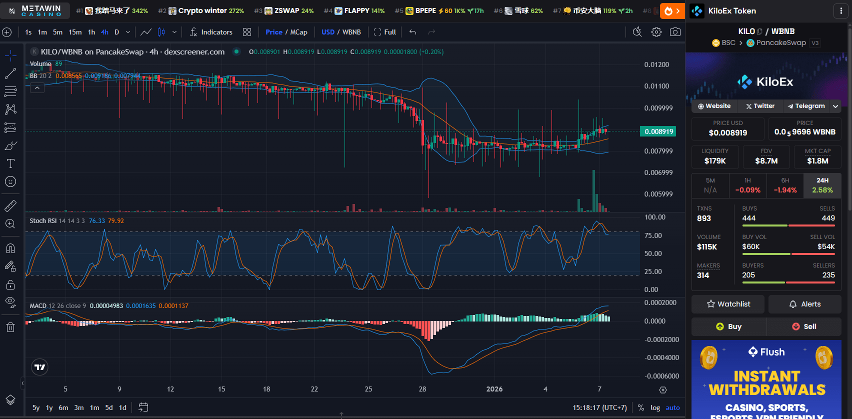Screen dimensions: 852x419
Task: Toggle percent scale mode
Action: click(x=641, y=407)
